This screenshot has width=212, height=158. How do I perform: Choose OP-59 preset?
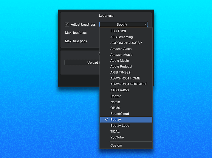pyautogui.click(x=126, y=108)
